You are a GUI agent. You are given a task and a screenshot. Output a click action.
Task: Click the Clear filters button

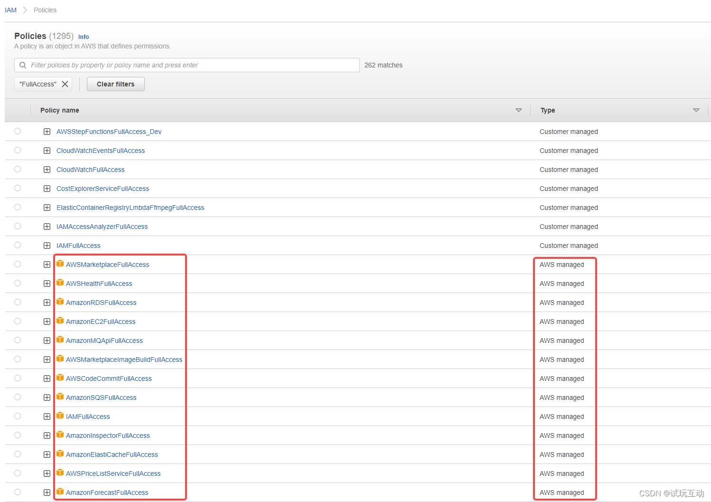(116, 84)
